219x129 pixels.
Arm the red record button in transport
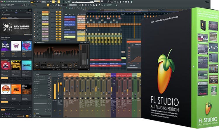[x=40, y=2]
